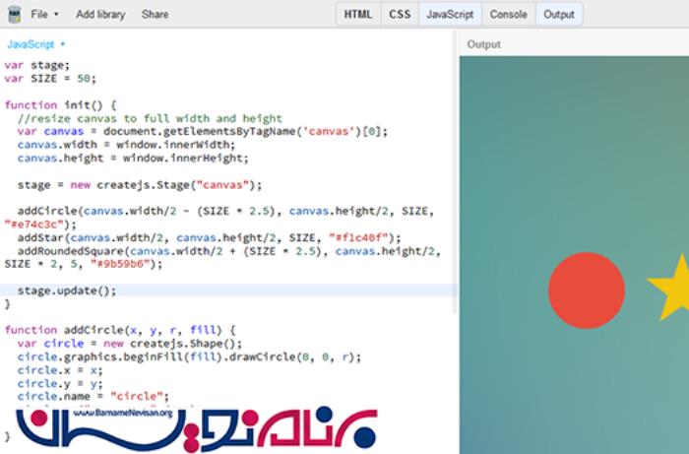Place cursor on the stage.update() line
Screen dimensions: 689x454
pyautogui.click(x=67, y=291)
